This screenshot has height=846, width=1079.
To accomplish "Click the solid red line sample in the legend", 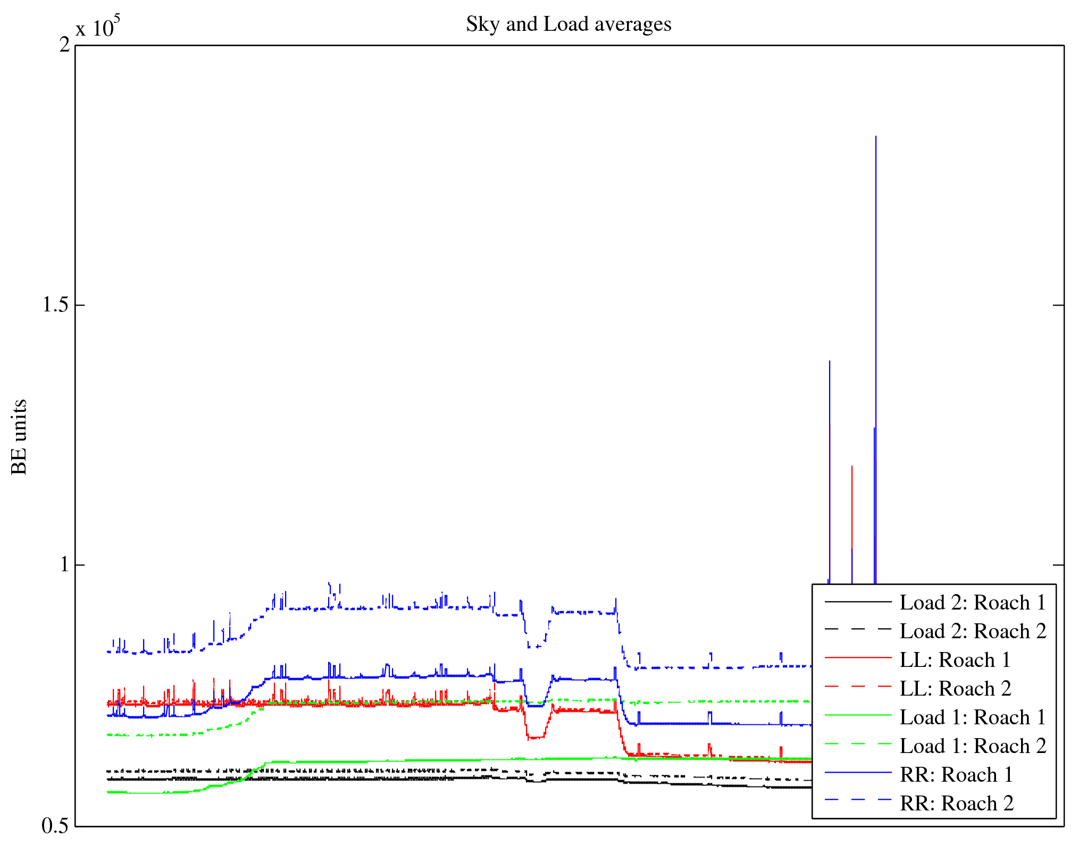I will [858, 658].
